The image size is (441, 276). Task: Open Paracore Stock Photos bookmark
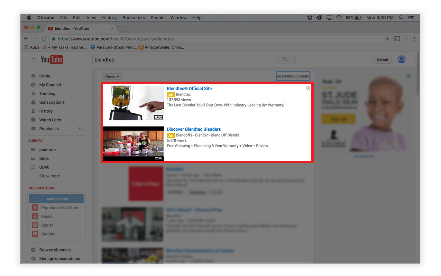click(x=113, y=47)
